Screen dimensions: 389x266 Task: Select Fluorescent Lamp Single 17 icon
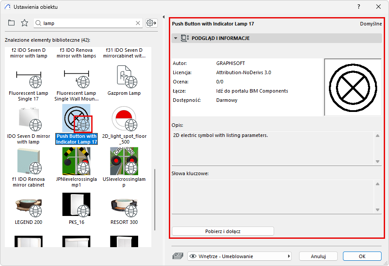[x=29, y=78]
